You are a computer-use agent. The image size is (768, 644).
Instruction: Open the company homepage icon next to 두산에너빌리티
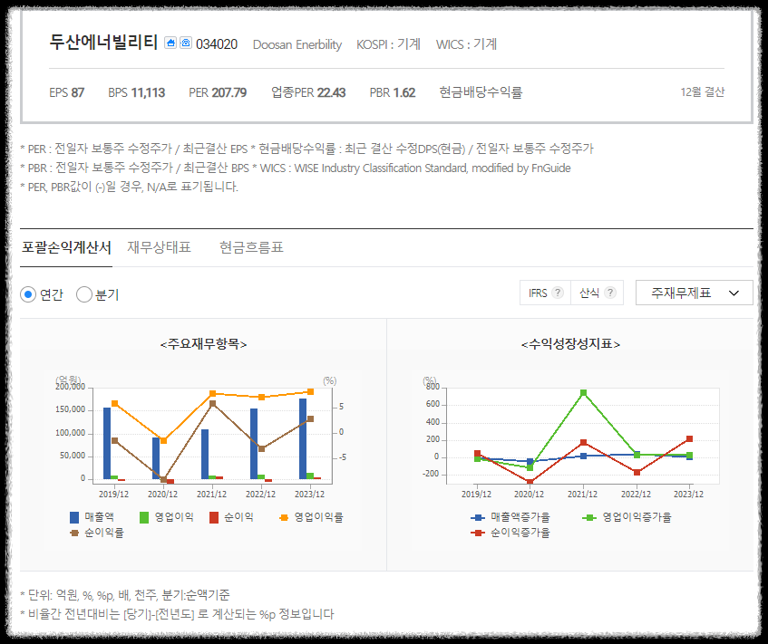tap(170, 43)
